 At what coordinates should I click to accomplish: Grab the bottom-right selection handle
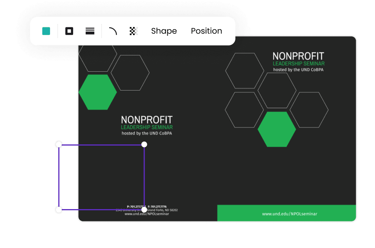click(x=144, y=210)
